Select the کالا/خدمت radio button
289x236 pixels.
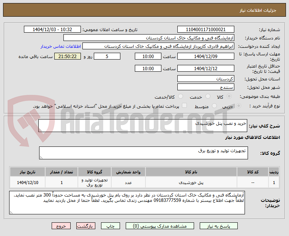coord(181,96)
